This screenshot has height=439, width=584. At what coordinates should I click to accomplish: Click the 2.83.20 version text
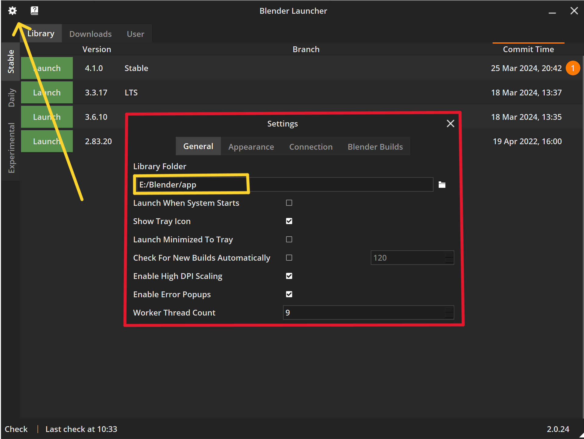tap(98, 141)
